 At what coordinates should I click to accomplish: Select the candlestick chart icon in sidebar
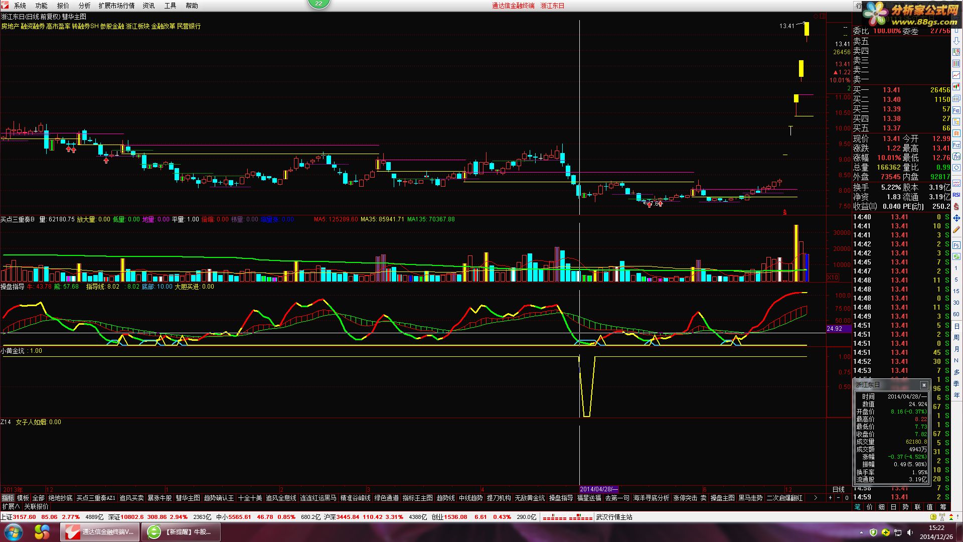(x=956, y=87)
